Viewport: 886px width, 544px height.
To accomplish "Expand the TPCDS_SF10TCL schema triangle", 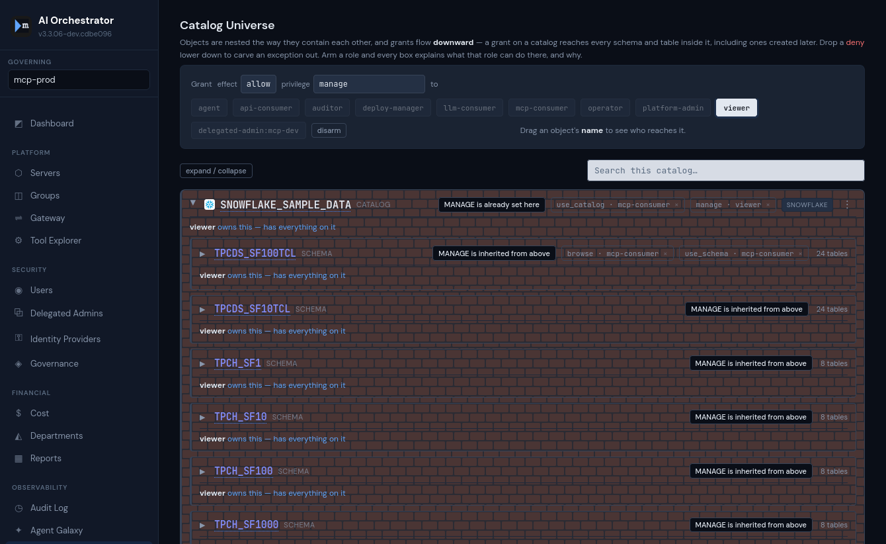I will pyautogui.click(x=203, y=310).
